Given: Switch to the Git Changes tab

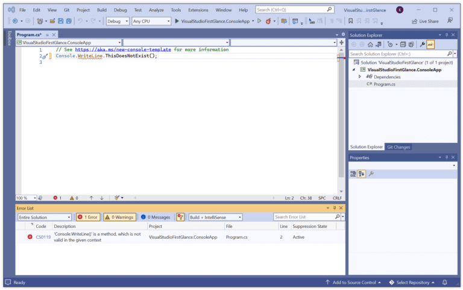Looking at the screenshot, I should pos(398,147).
